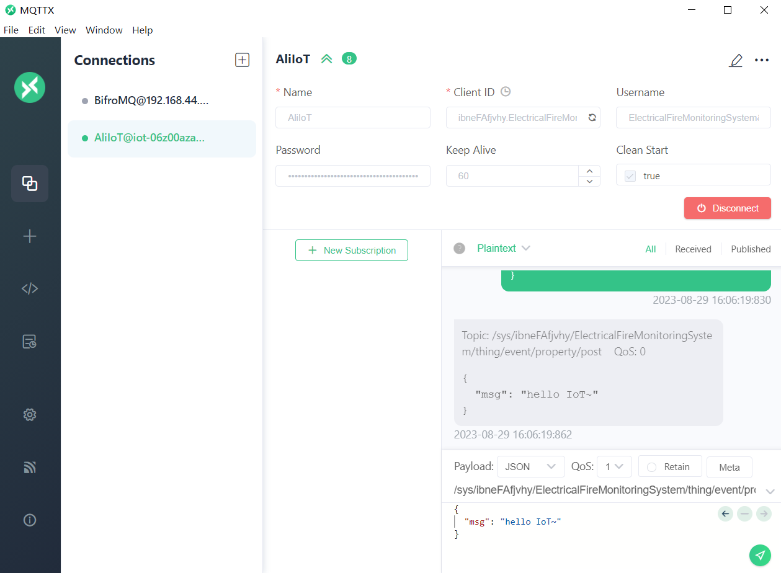The image size is (781, 573).
Task: Click the received message bubble
Action: (x=589, y=372)
